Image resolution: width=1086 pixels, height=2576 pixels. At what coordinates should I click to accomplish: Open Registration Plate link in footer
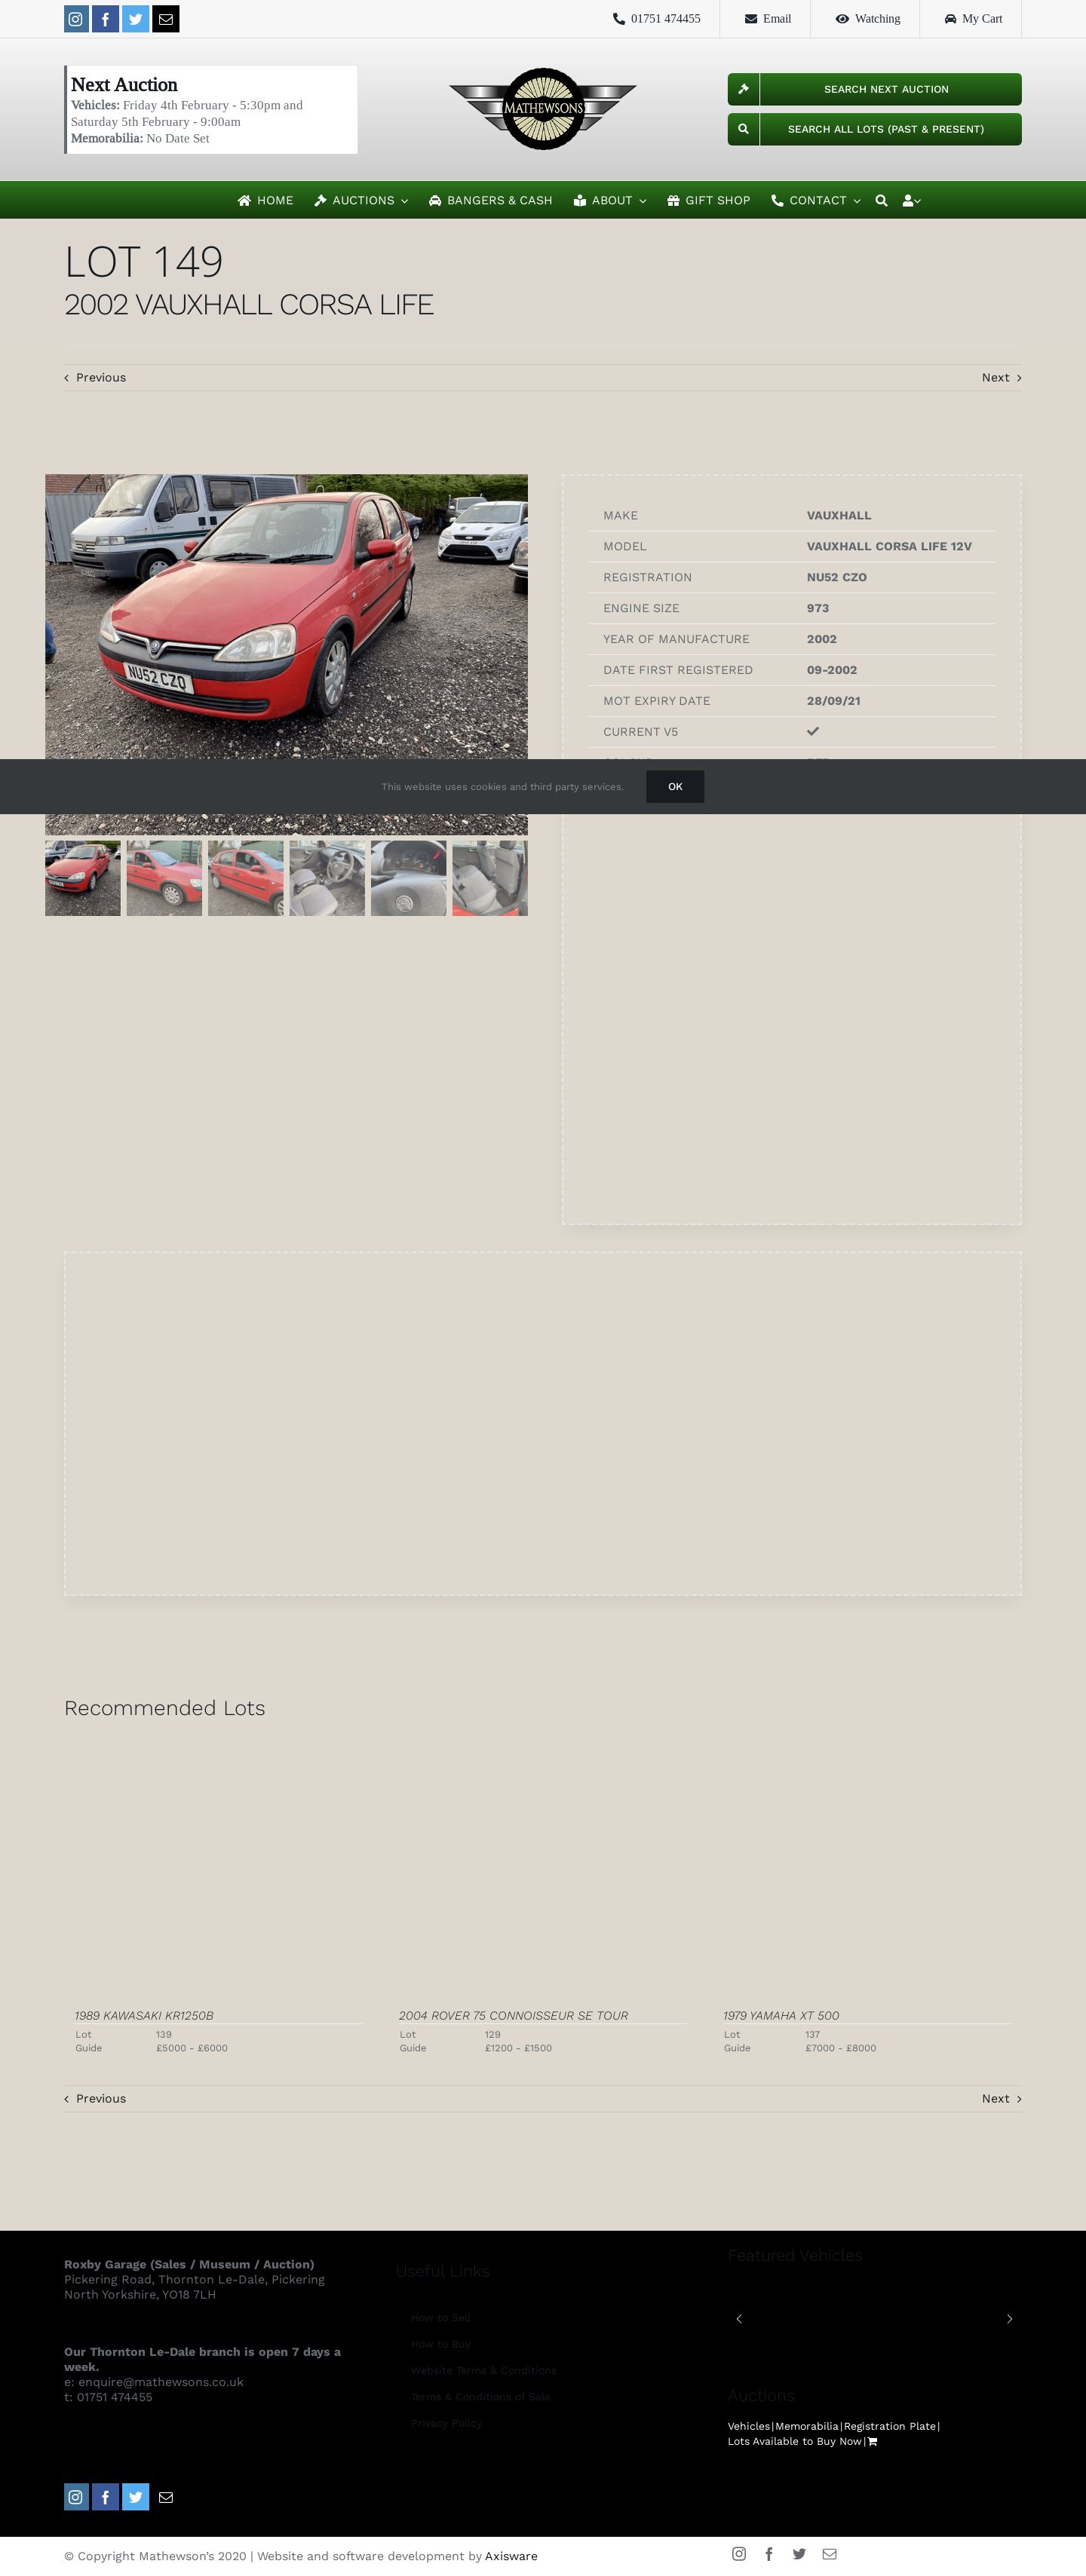pyautogui.click(x=890, y=2426)
